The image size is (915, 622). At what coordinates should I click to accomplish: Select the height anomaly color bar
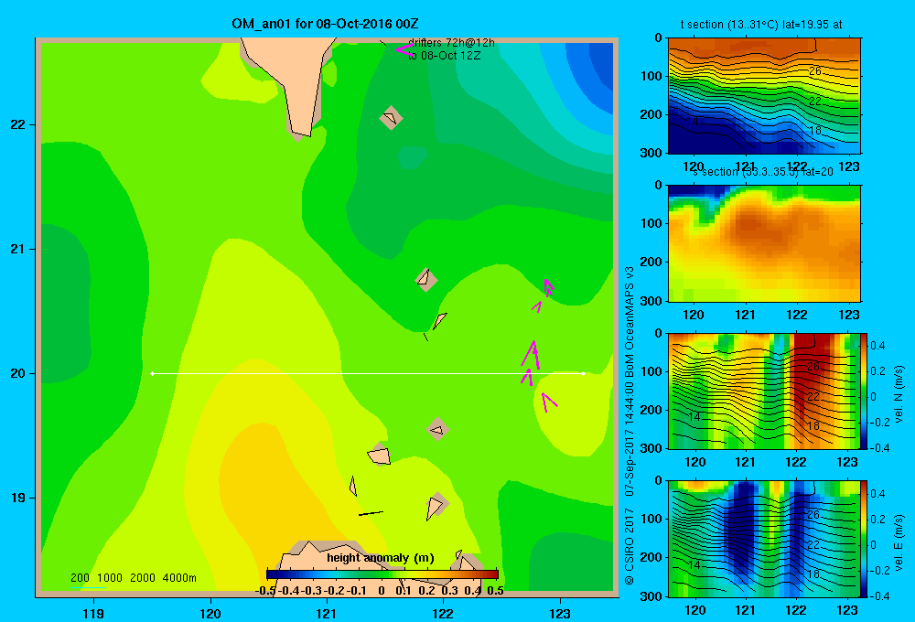[382, 574]
